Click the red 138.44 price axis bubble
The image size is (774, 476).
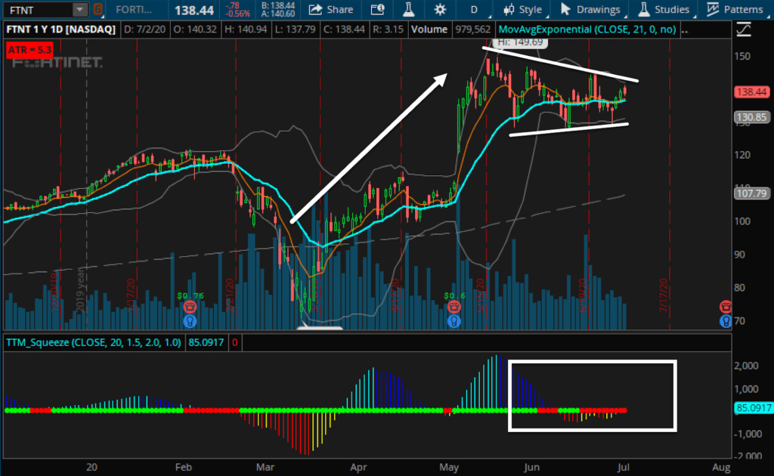[x=751, y=91]
